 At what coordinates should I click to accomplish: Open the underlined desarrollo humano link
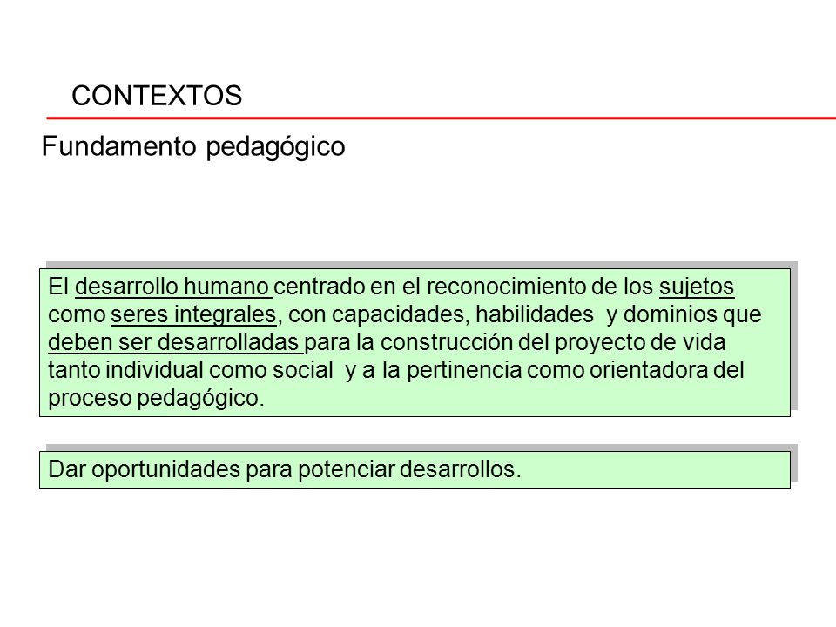click(x=174, y=287)
